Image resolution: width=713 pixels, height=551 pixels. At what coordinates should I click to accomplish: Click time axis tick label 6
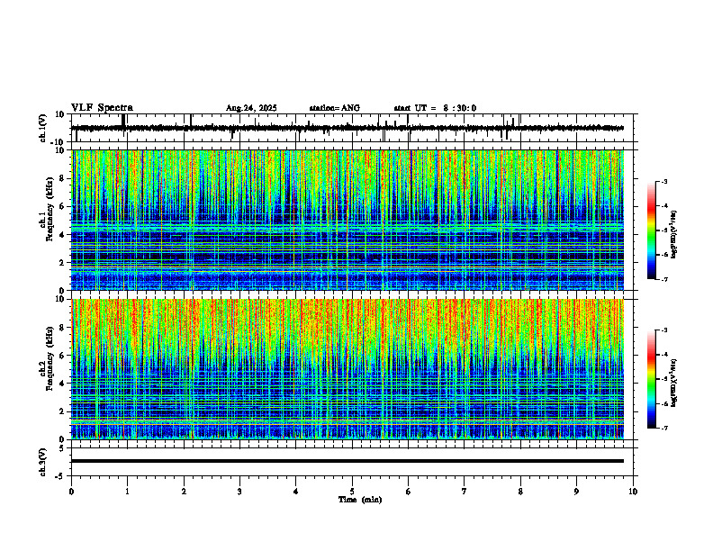(409, 492)
